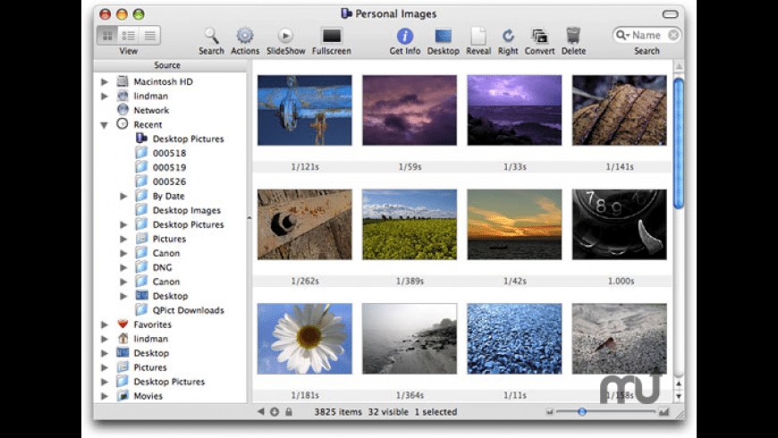The image size is (778, 438).
Task: Enter Fullscreen mode
Action: (332, 36)
